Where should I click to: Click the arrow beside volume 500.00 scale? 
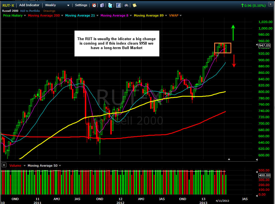coord(257,172)
